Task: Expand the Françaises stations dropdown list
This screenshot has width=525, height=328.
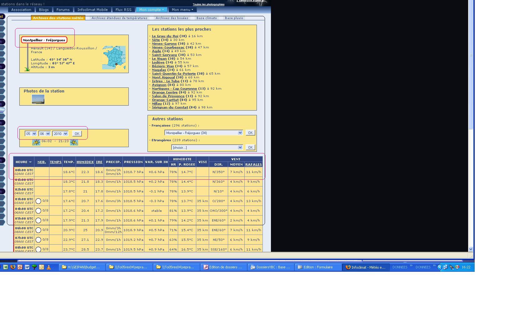Action: pyautogui.click(x=240, y=133)
